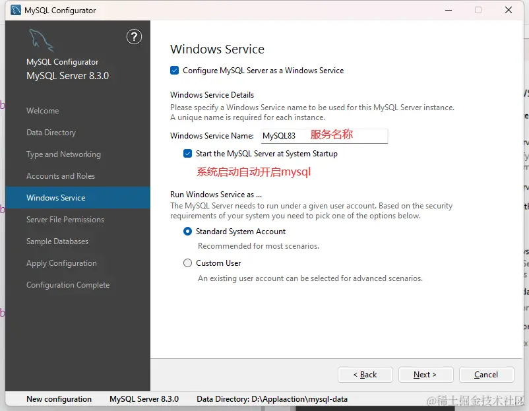The image size is (529, 411).
Task: Open Accounts and Roles step
Action: click(61, 176)
